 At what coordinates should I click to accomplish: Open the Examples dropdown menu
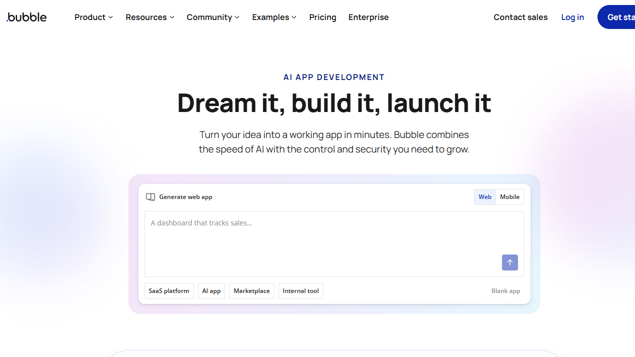click(274, 17)
